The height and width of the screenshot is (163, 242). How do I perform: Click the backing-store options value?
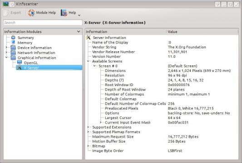point(199,113)
